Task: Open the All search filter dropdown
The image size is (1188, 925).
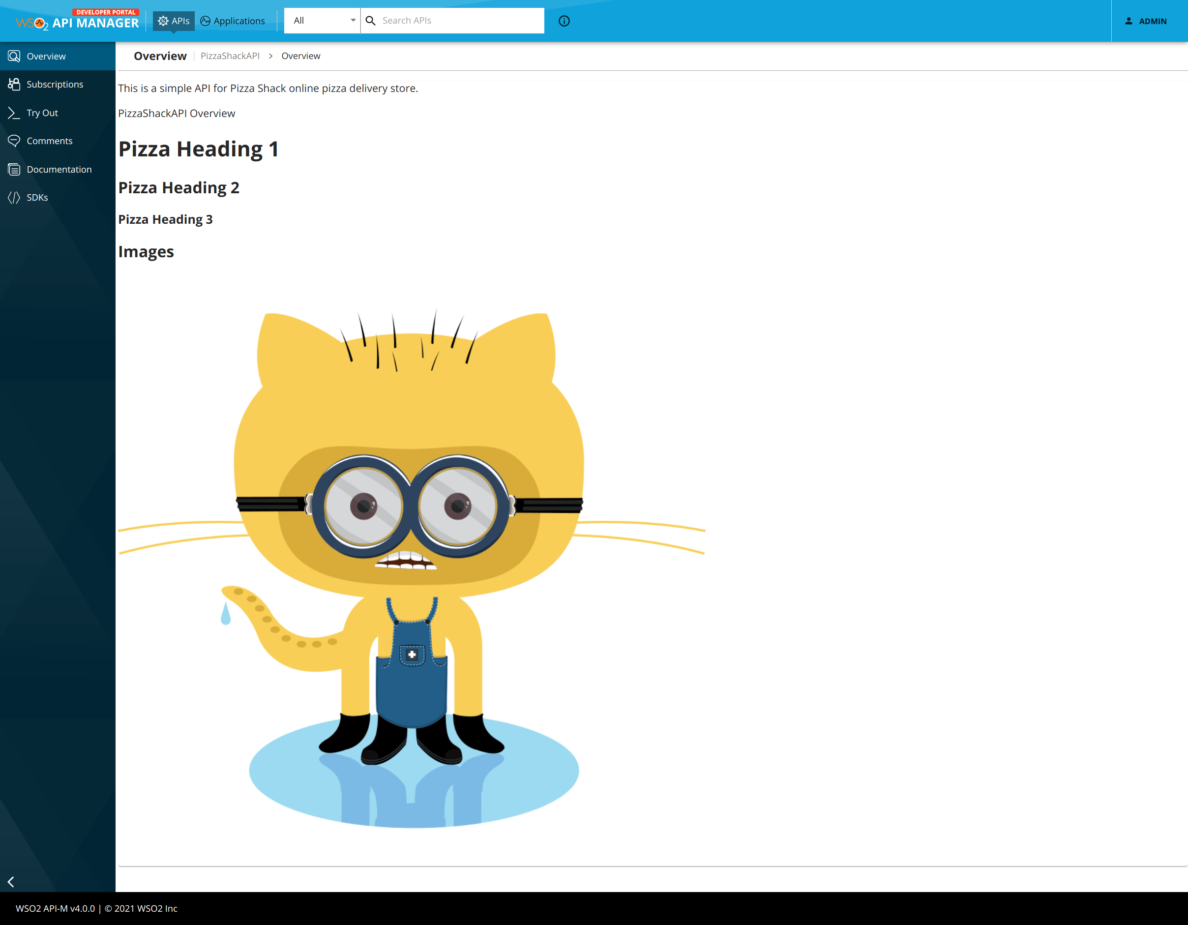Action: click(x=322, y=20)
